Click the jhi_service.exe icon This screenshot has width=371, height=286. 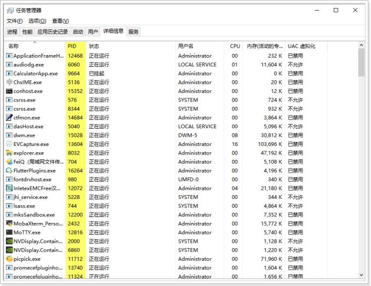[x=9, y=197]
